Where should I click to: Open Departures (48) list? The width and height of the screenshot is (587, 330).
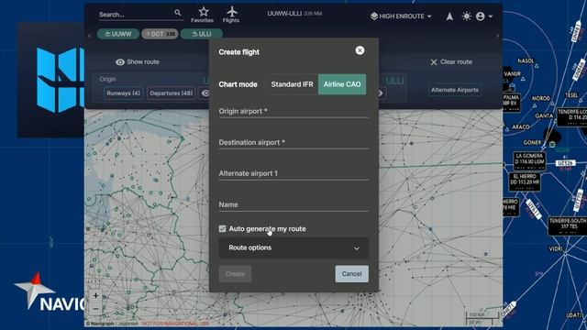pyautogui.click(x=172, y=93)
